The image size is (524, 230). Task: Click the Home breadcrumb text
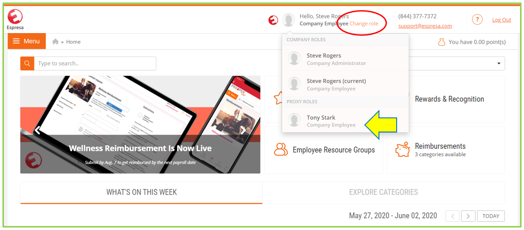point(73,42)
